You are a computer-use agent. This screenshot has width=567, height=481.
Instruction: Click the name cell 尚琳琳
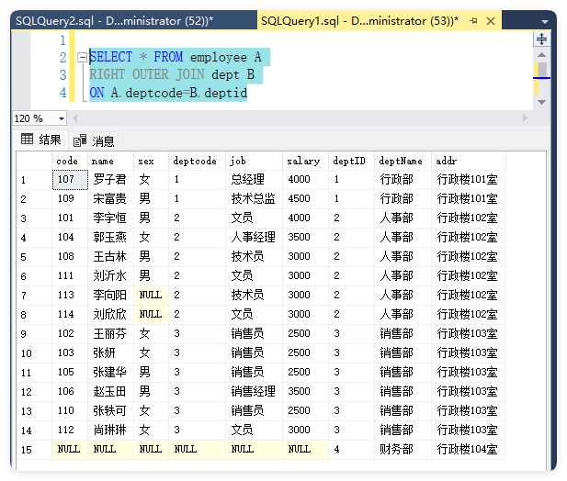pyautogui.click(x=110, y=431)
